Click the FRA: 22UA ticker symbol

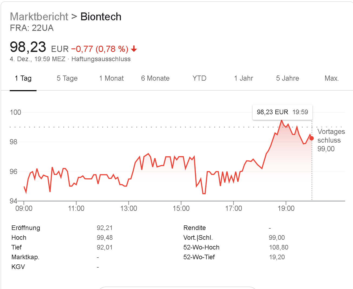[x=32, y=28]
